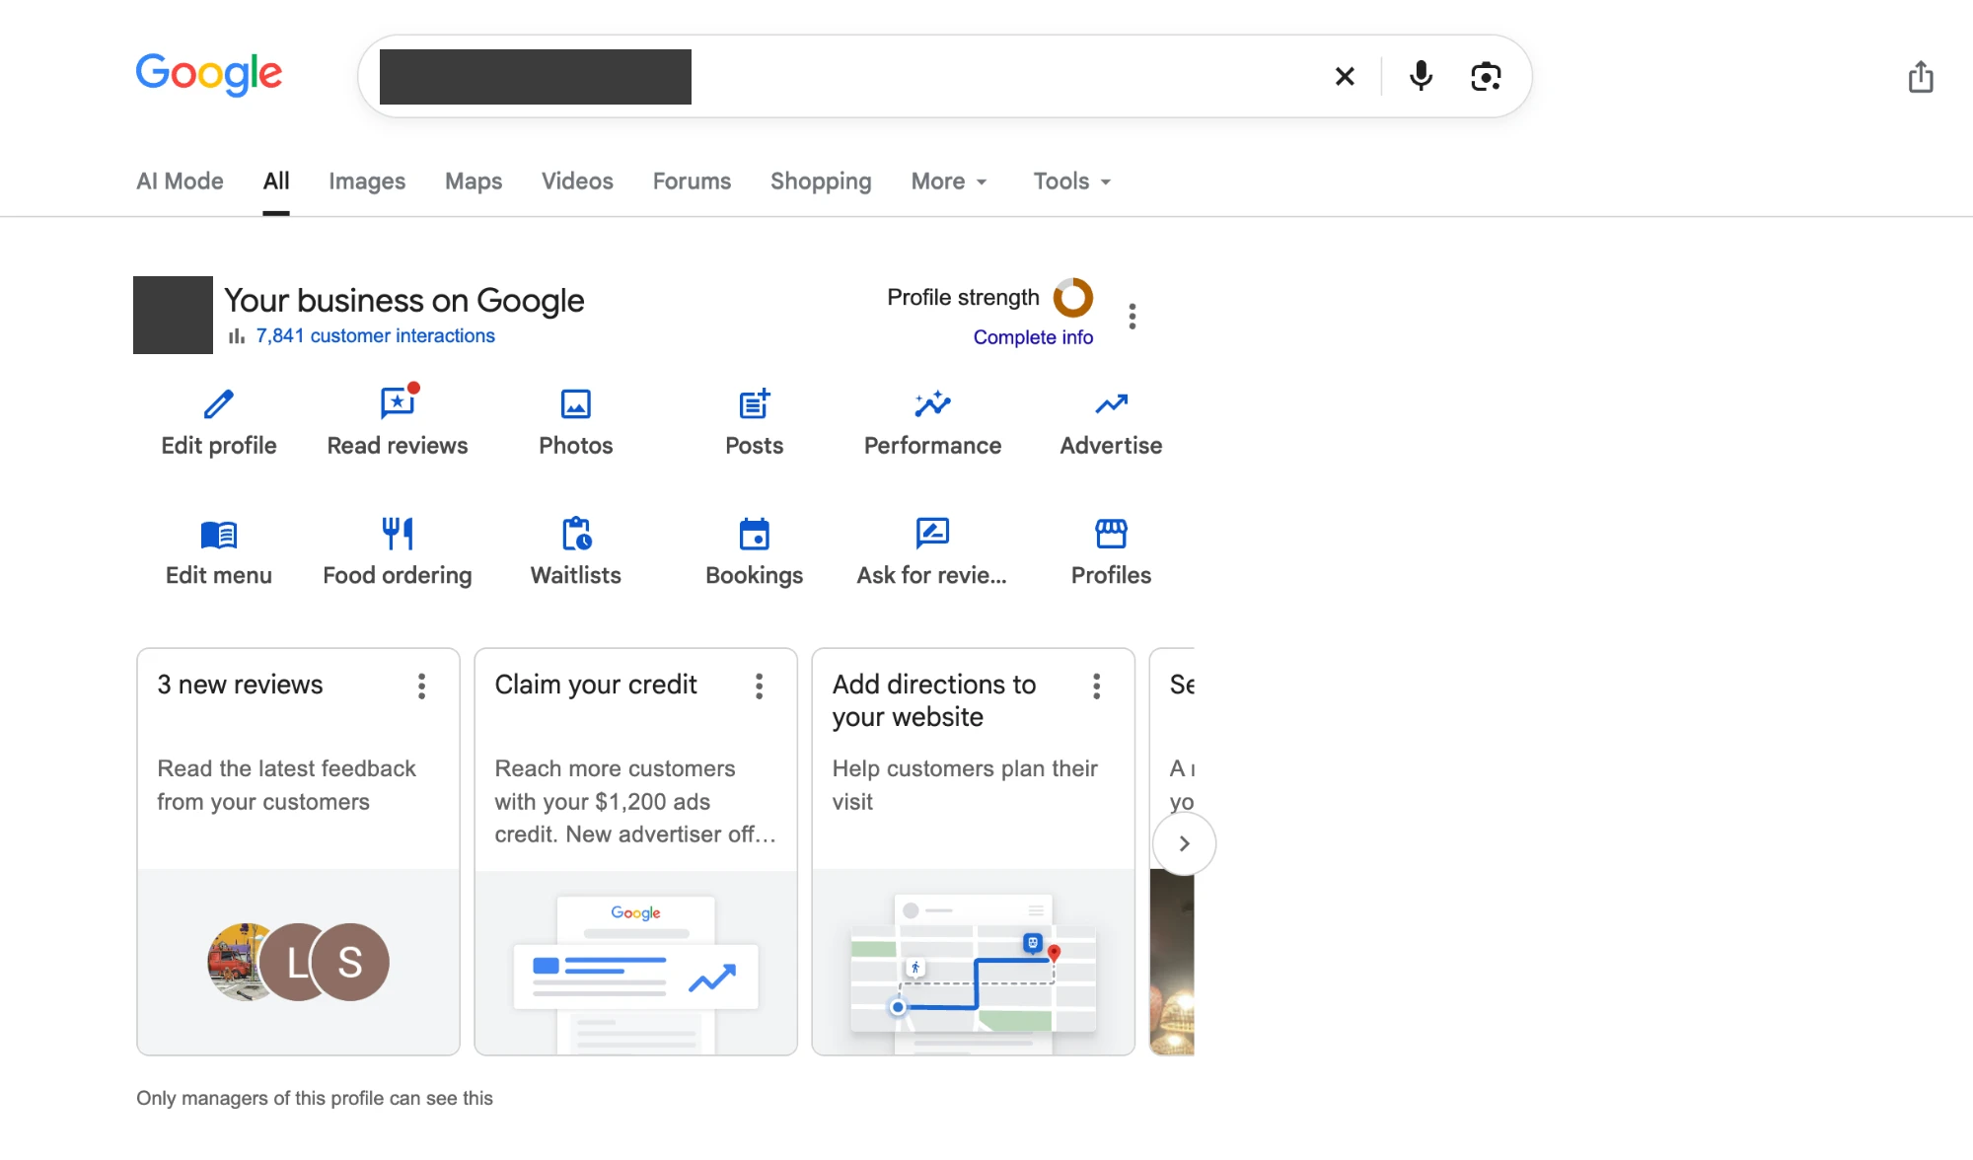Image resolution: width=1973 pixels, height=1160 pixels.
Task: Open the 3 new reviews card
Action: (298, 851)
